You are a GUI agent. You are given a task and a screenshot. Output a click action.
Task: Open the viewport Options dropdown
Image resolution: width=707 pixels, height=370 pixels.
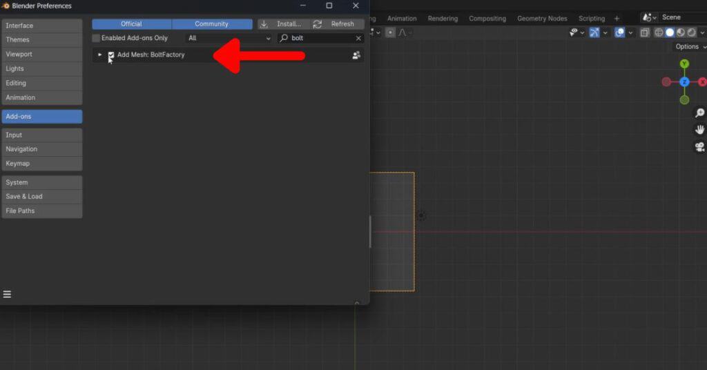pos(689,47)
